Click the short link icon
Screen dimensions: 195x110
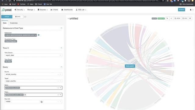tap(167, 18)
